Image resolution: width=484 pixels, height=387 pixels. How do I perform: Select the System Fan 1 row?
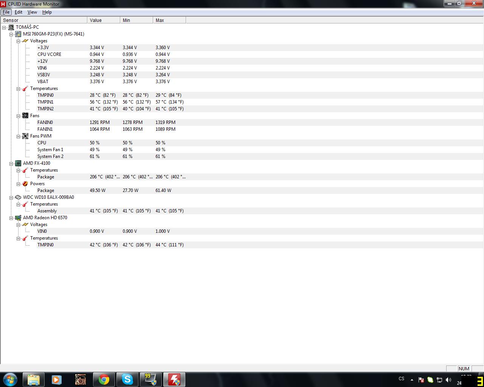click(x=242, y=150)
